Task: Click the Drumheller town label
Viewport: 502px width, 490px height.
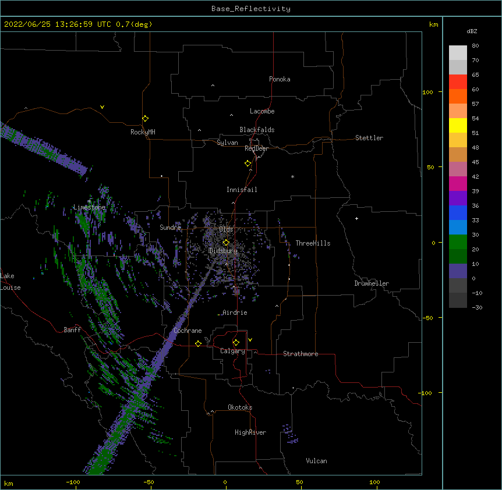Action: (x=372, y=283)
